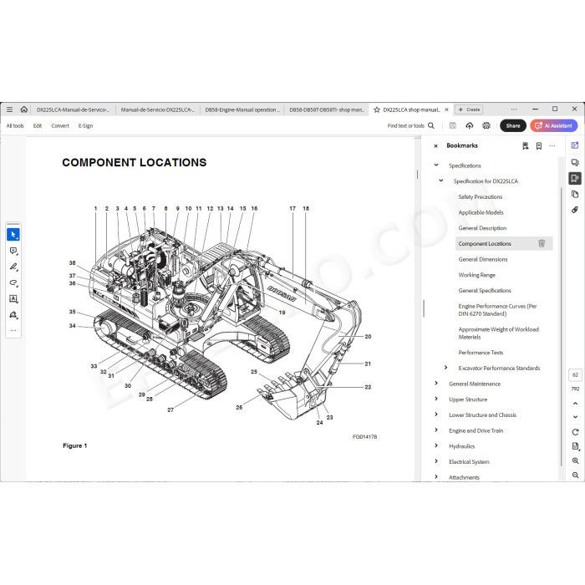Expand the Upper Structure bookmark

[x=436, y=399]
